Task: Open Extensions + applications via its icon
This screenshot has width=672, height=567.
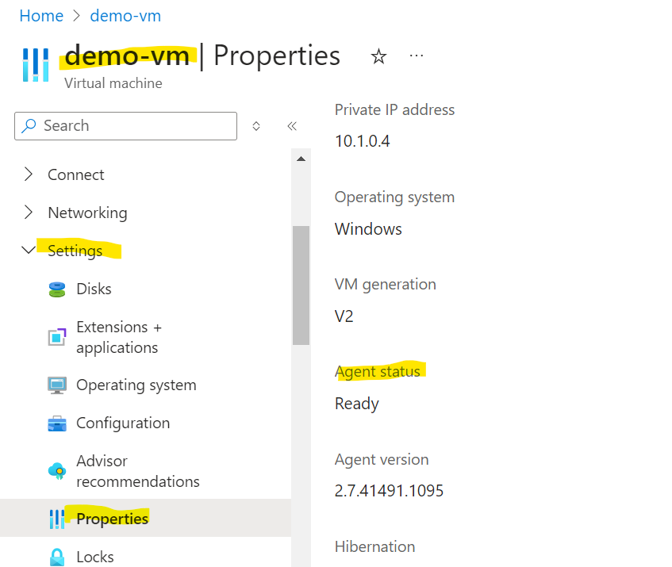Action: click(56, 337)
